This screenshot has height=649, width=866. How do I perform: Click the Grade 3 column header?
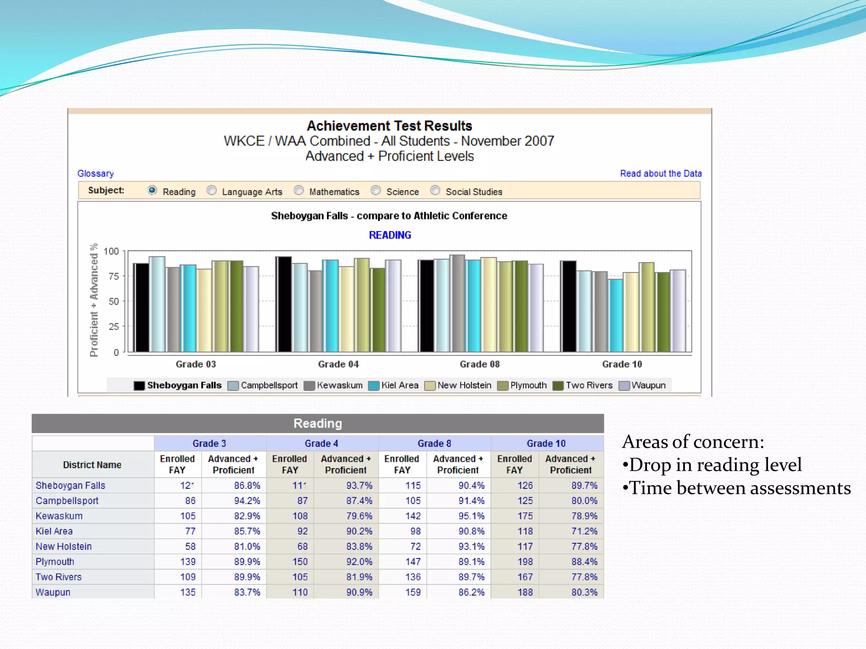(209, 443)
